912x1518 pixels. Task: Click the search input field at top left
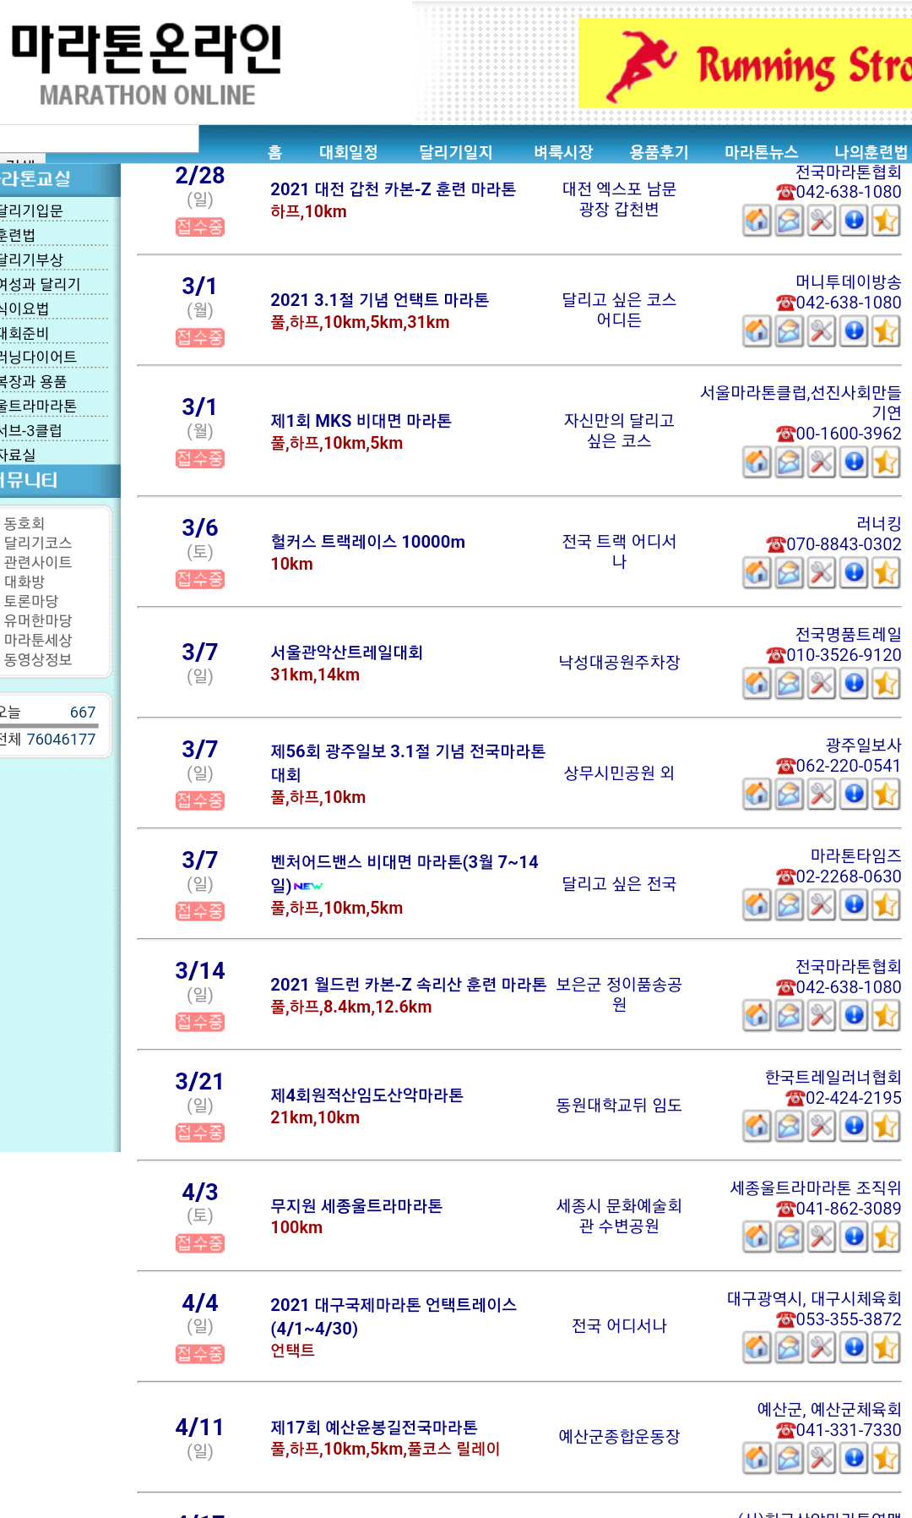tap(99, 139)
